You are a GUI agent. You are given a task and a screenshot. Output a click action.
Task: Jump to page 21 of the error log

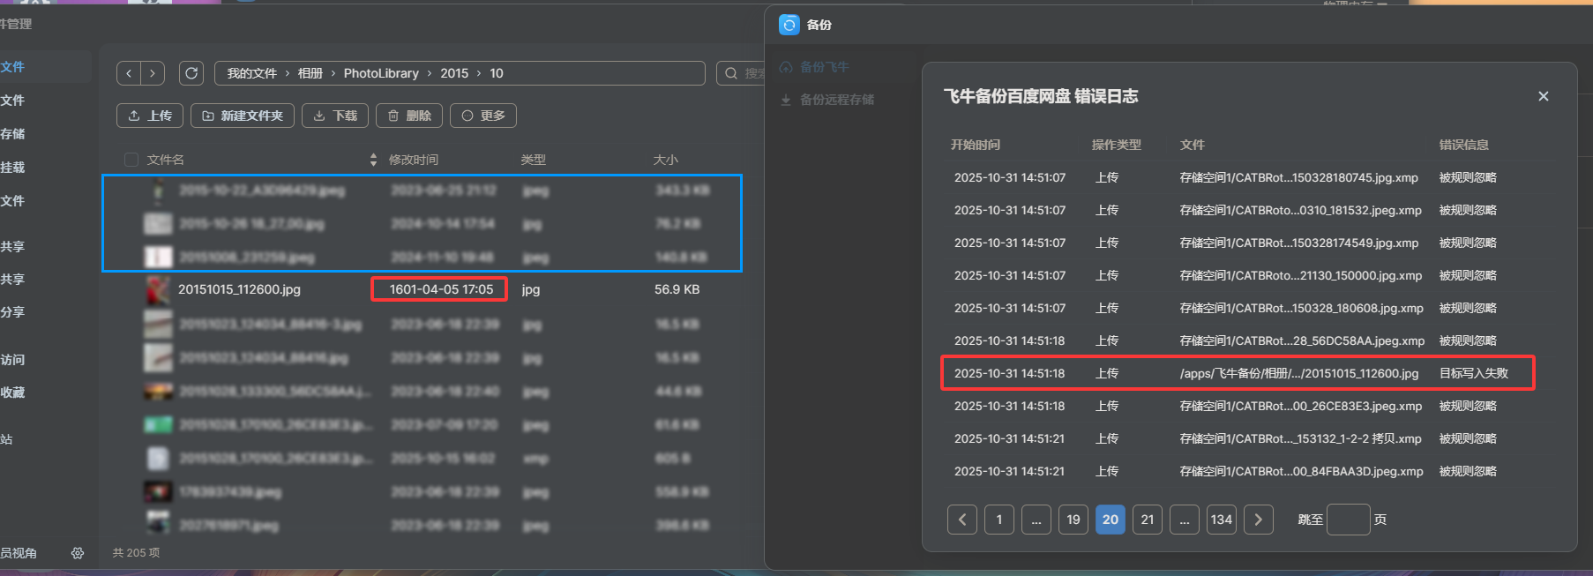tap(1148, 520)
